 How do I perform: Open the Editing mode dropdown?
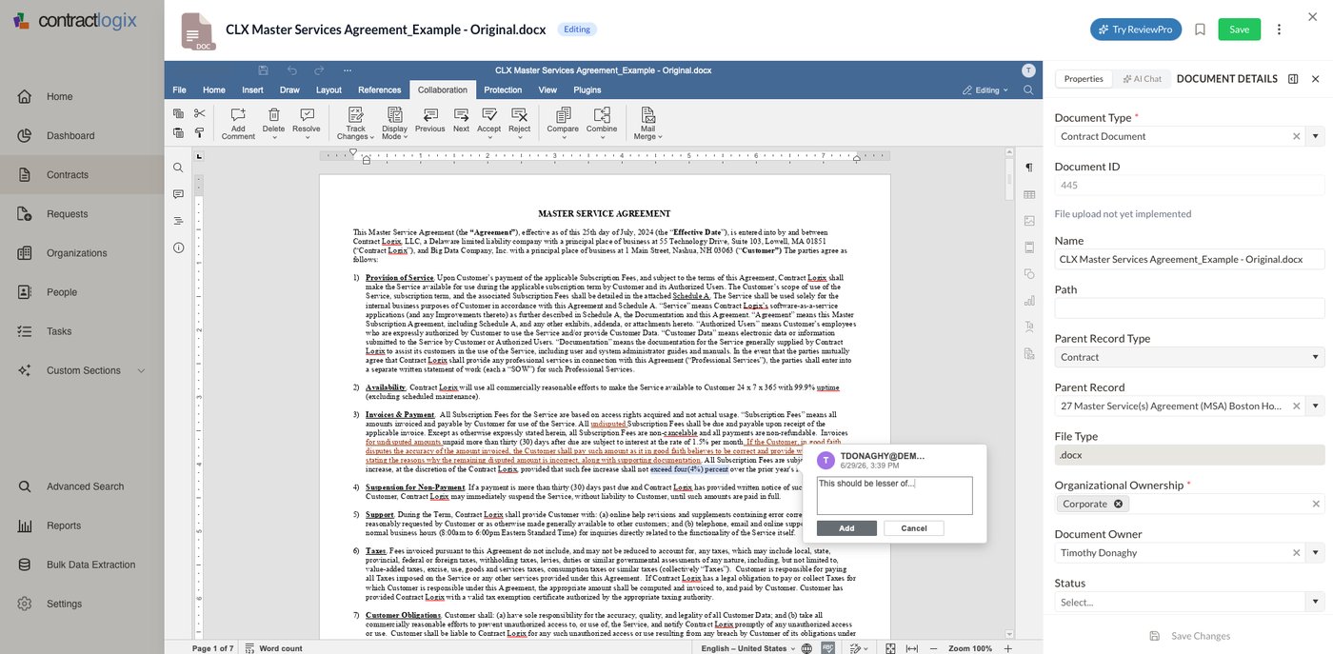pos(985,90)
